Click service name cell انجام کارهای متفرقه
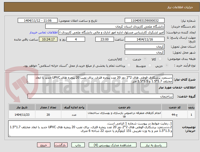 pos(124,115)
